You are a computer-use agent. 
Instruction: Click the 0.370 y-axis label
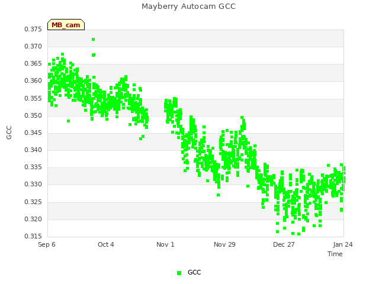33,46
